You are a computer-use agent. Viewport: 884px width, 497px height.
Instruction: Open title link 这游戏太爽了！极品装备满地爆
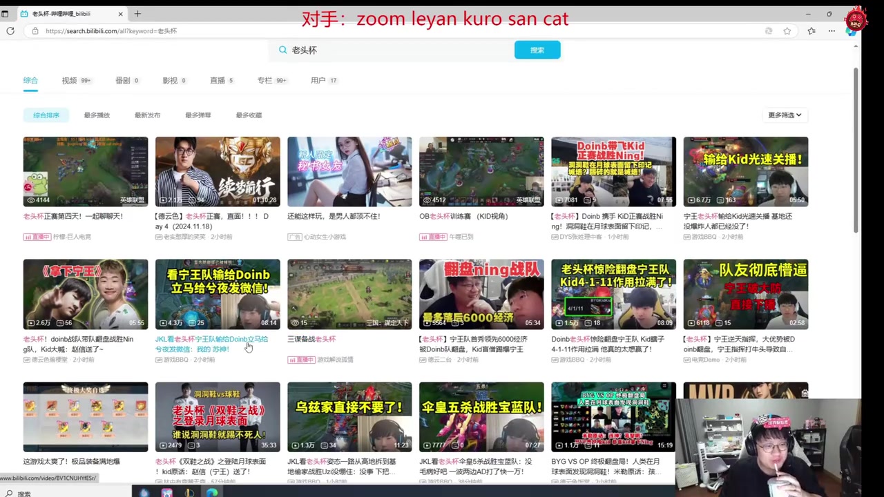[x=71, y=462]
